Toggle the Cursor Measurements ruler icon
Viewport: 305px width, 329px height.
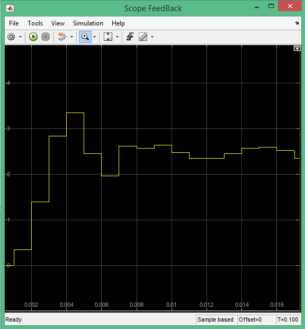click(143, 37)
